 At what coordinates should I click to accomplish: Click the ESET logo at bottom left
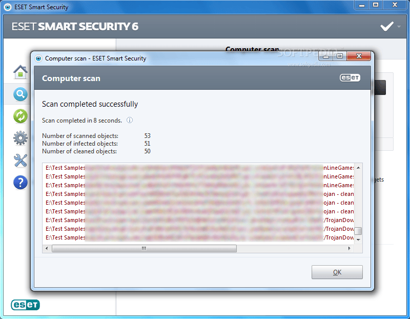(25, 305)
